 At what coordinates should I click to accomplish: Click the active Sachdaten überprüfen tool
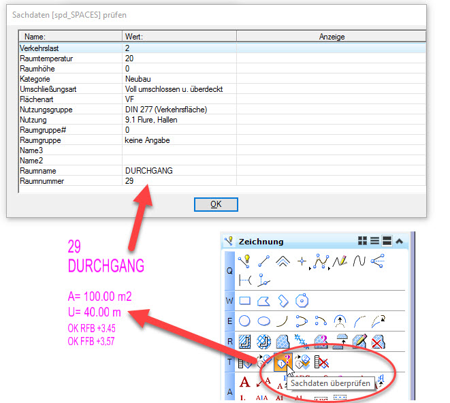point(283,363)
